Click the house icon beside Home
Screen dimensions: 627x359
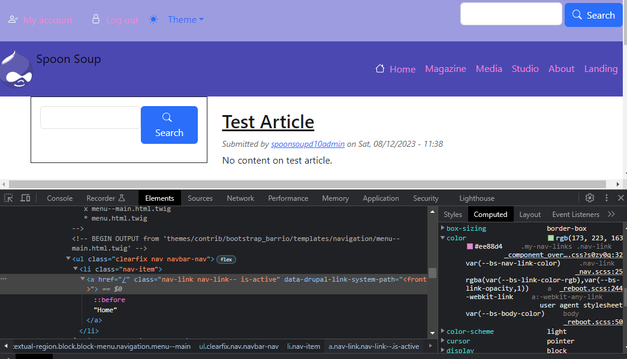pyautogui.click(x=379, y=68)
